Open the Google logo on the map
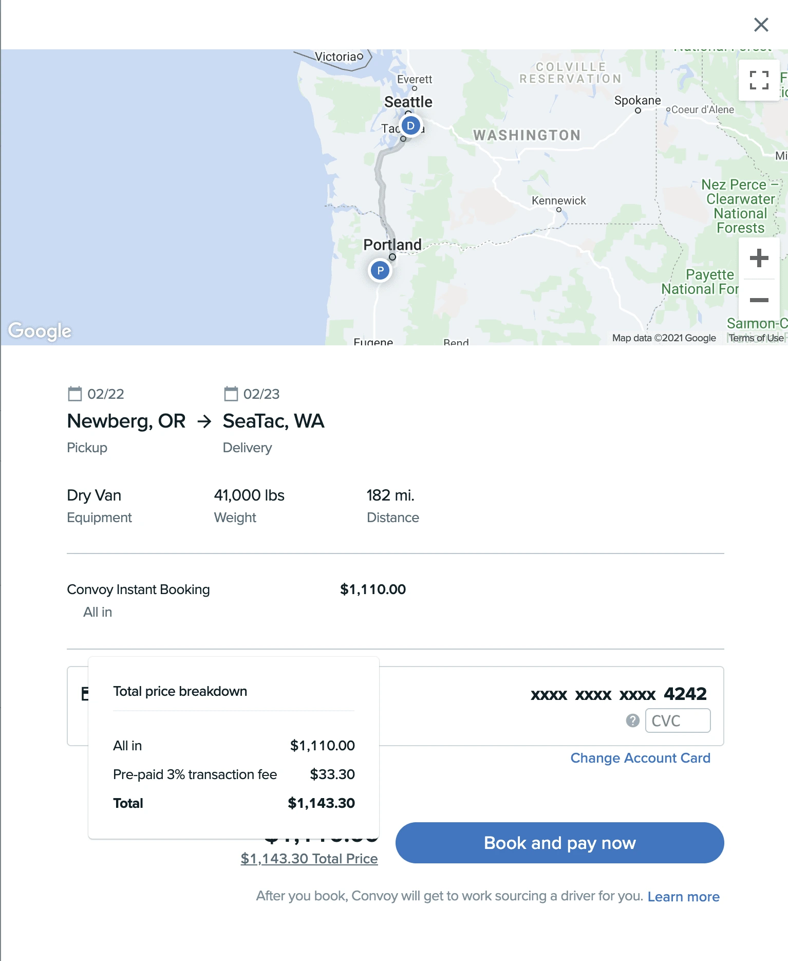 point(40,331)
